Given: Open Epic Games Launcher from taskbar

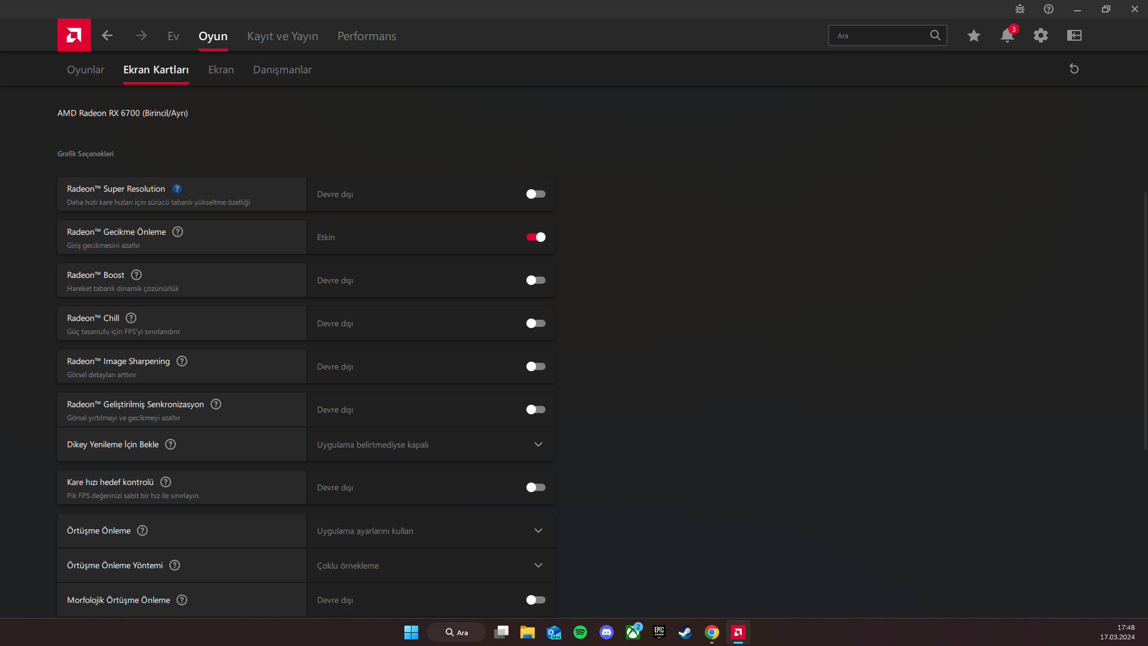Looking at the screenshot, I should tap(659, 632).
